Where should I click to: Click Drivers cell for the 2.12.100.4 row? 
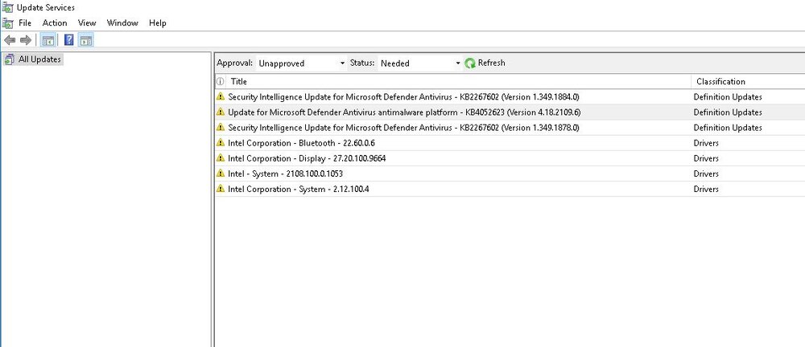click(x=706, y=189)
